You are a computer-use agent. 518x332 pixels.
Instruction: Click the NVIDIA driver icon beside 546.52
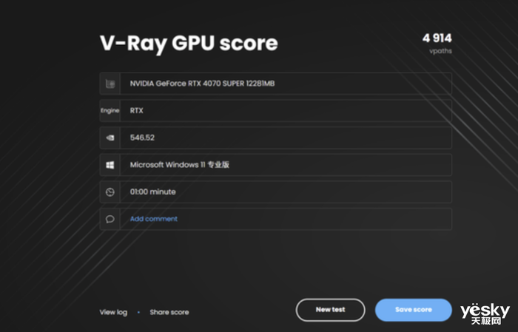(x=110, y=138)
